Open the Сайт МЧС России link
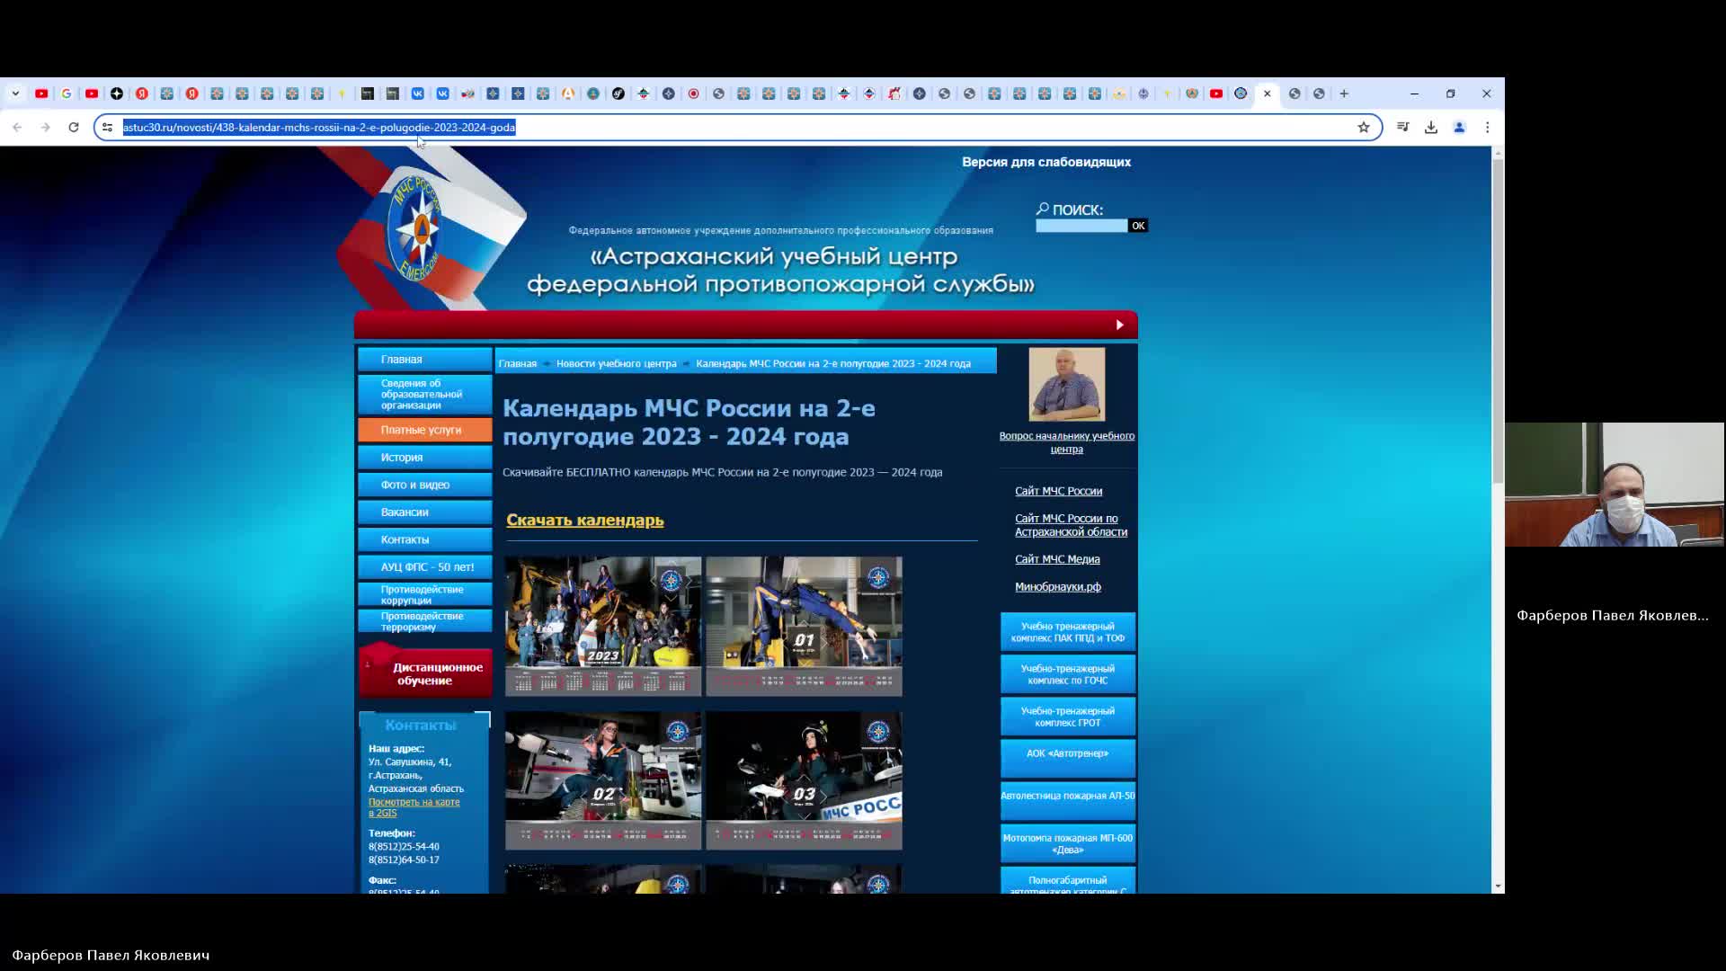 tap(1058, 491)
